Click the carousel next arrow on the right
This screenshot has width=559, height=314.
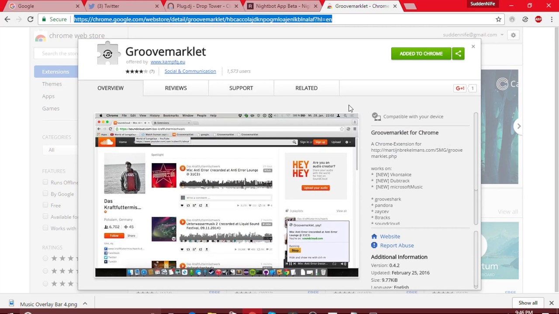519,126
